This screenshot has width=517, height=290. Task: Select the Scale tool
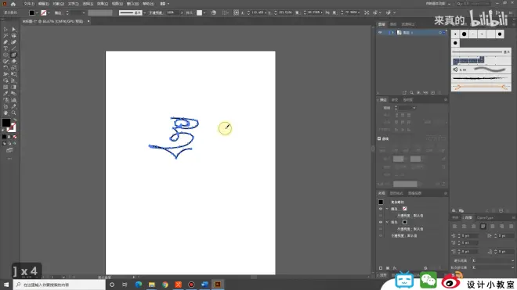(x=14, y=68)
